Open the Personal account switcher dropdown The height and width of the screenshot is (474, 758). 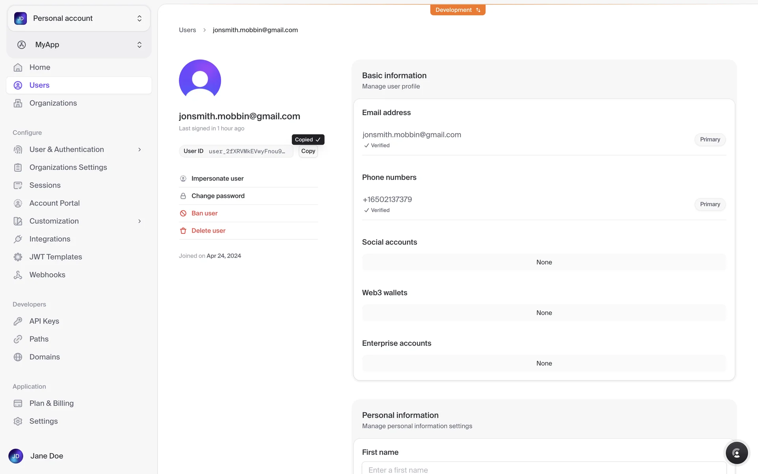point(79,19)
